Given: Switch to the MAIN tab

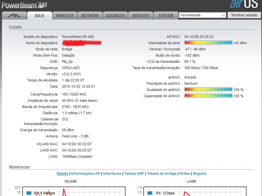Looking at the screenshot, I should click(x=40, y=16).
